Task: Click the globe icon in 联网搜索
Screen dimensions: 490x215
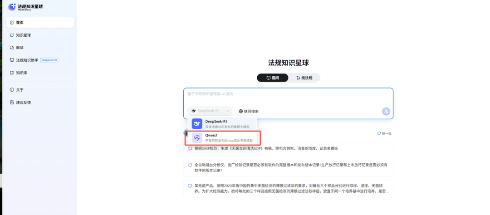Action: pyautogui.click(x=240, y=111)
